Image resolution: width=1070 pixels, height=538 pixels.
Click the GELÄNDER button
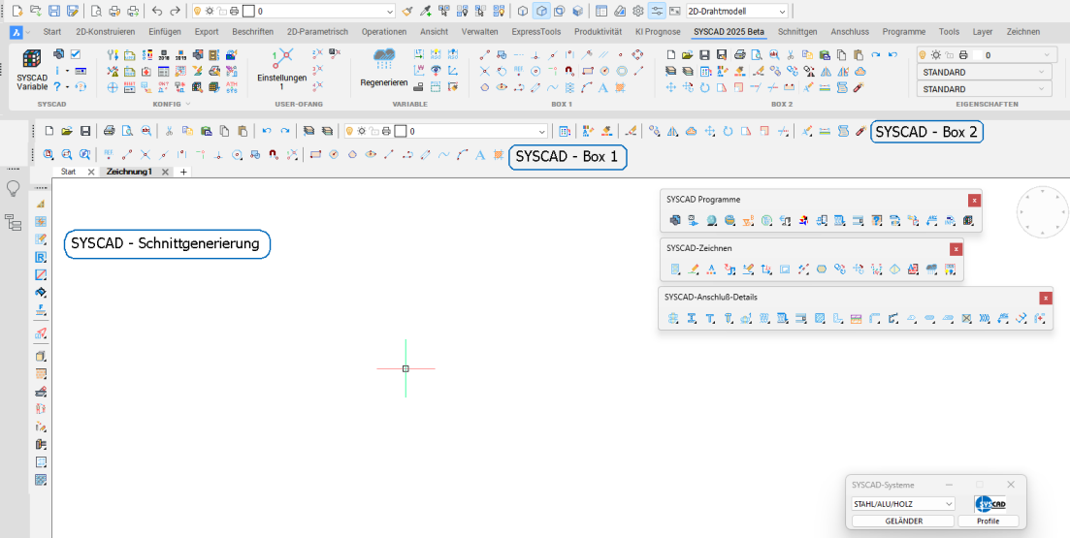pyautogui.click(x=903, y=521)
